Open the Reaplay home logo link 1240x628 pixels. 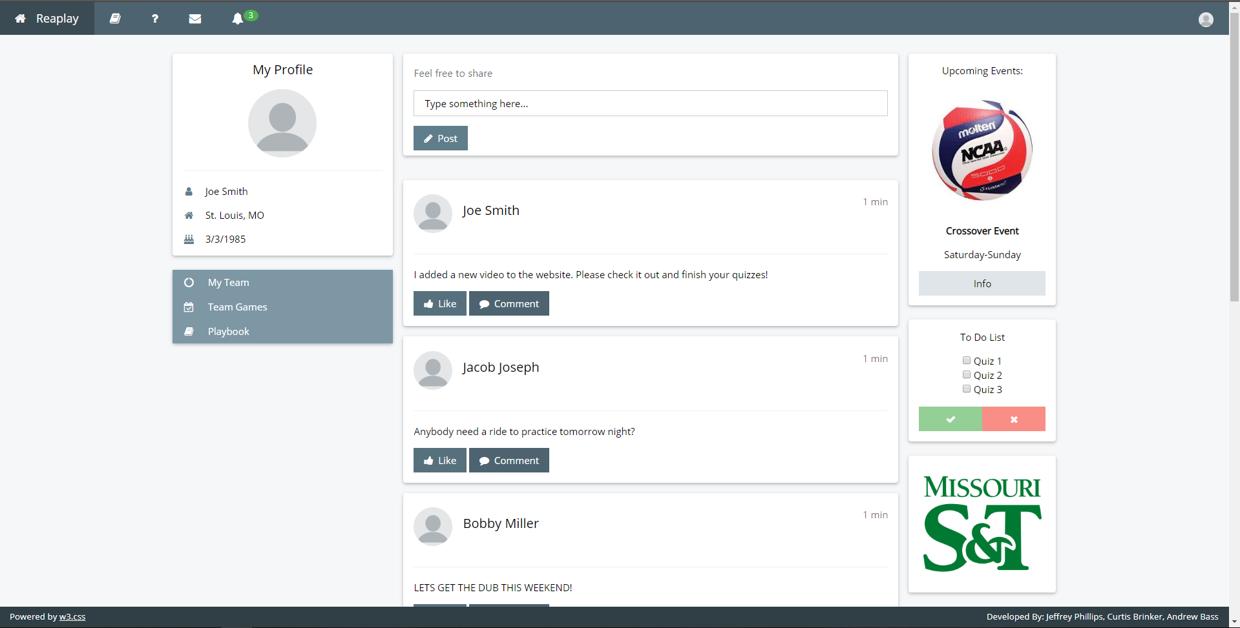(47, 18)
